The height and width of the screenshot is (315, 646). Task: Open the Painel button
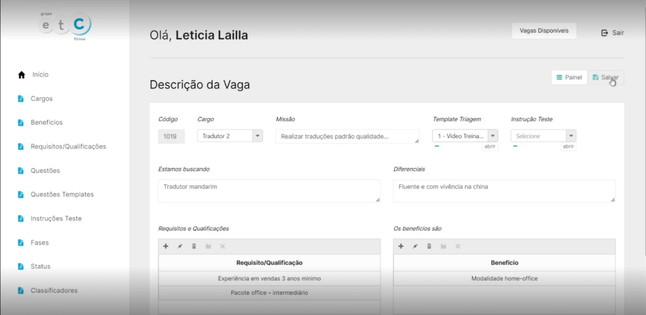coord(569,77)
